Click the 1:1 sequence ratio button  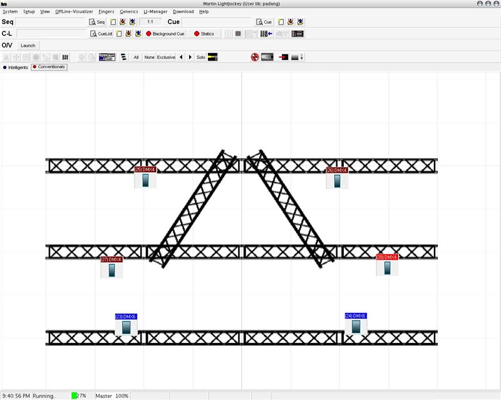coord(150,22)
